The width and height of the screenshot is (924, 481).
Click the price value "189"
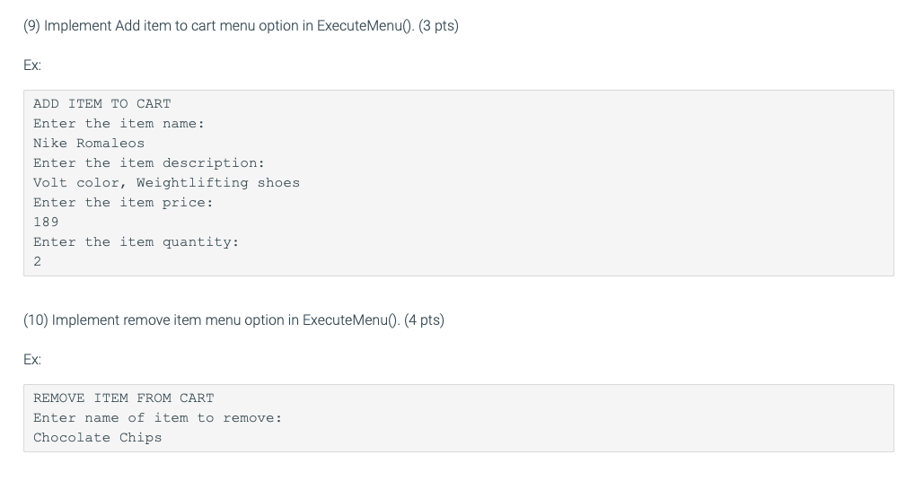pyautogui.click(x=46, y=223)
